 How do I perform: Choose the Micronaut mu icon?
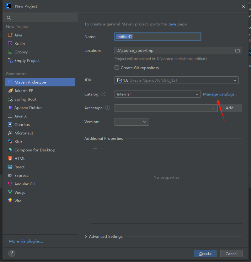(10, 133)
